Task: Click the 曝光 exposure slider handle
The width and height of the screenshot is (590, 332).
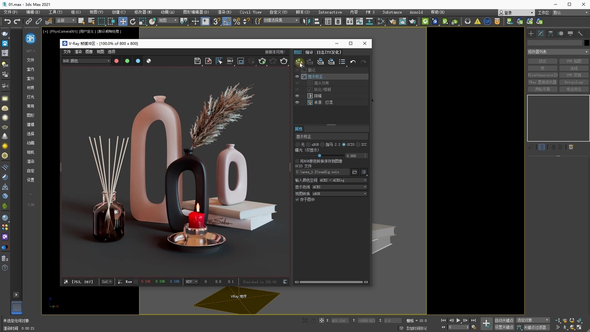Action: [x=319, y=155]
